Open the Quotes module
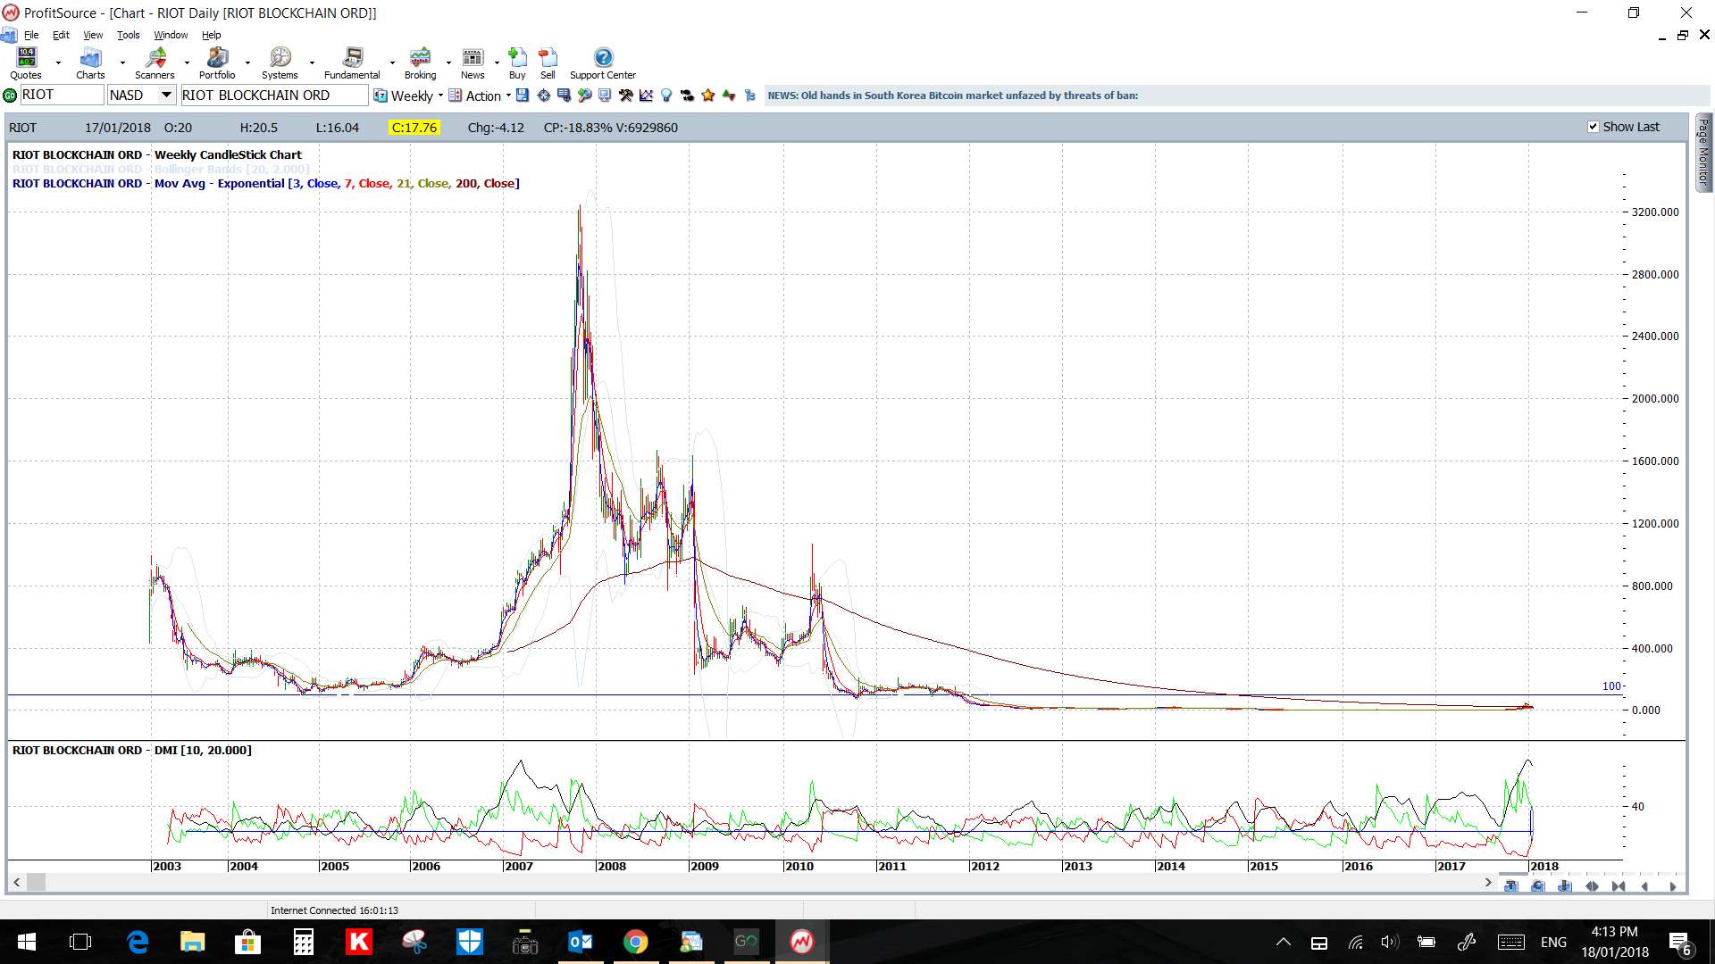 click(26, 63)
